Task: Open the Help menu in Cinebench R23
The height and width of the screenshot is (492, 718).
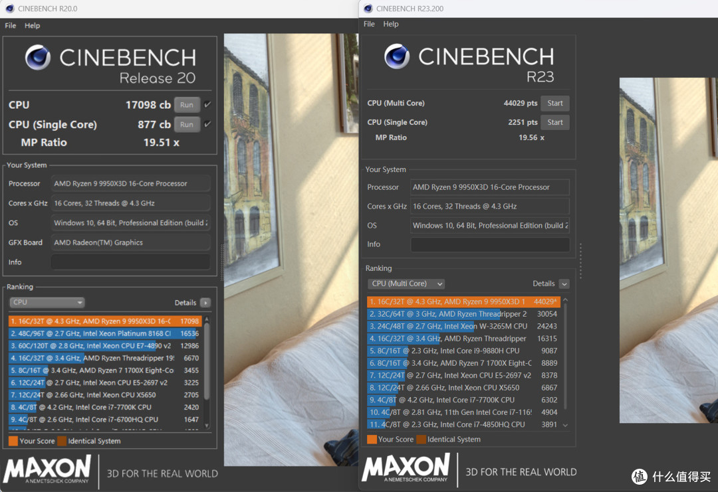Action: [391, 24]
